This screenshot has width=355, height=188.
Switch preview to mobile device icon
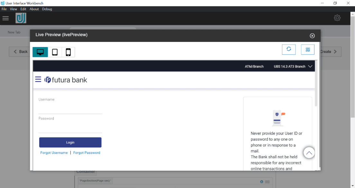(x=68, y=52)
